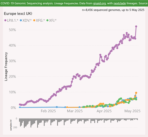Click the purple LP.8.1.* legend marker
The width and height of the screenshot is (148, 137).
click(x=5, y=21)
